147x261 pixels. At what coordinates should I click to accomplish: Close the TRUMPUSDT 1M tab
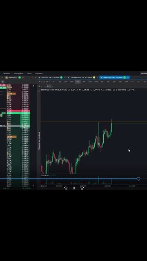[x=98, y=77]
